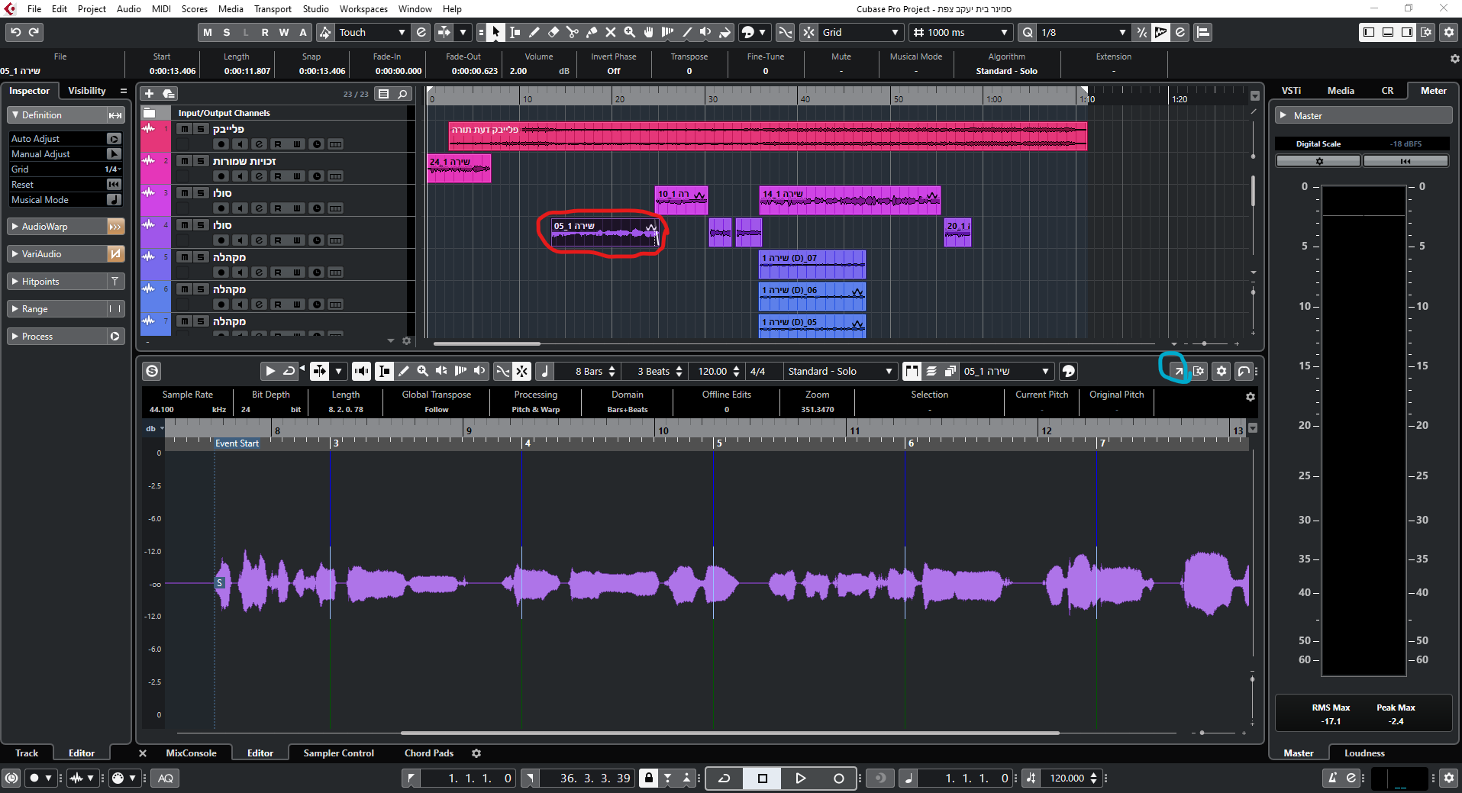Switch to the MixConsole tab
The height and width of the screenshot is (793, 1462).
click(x=191, y=753)
